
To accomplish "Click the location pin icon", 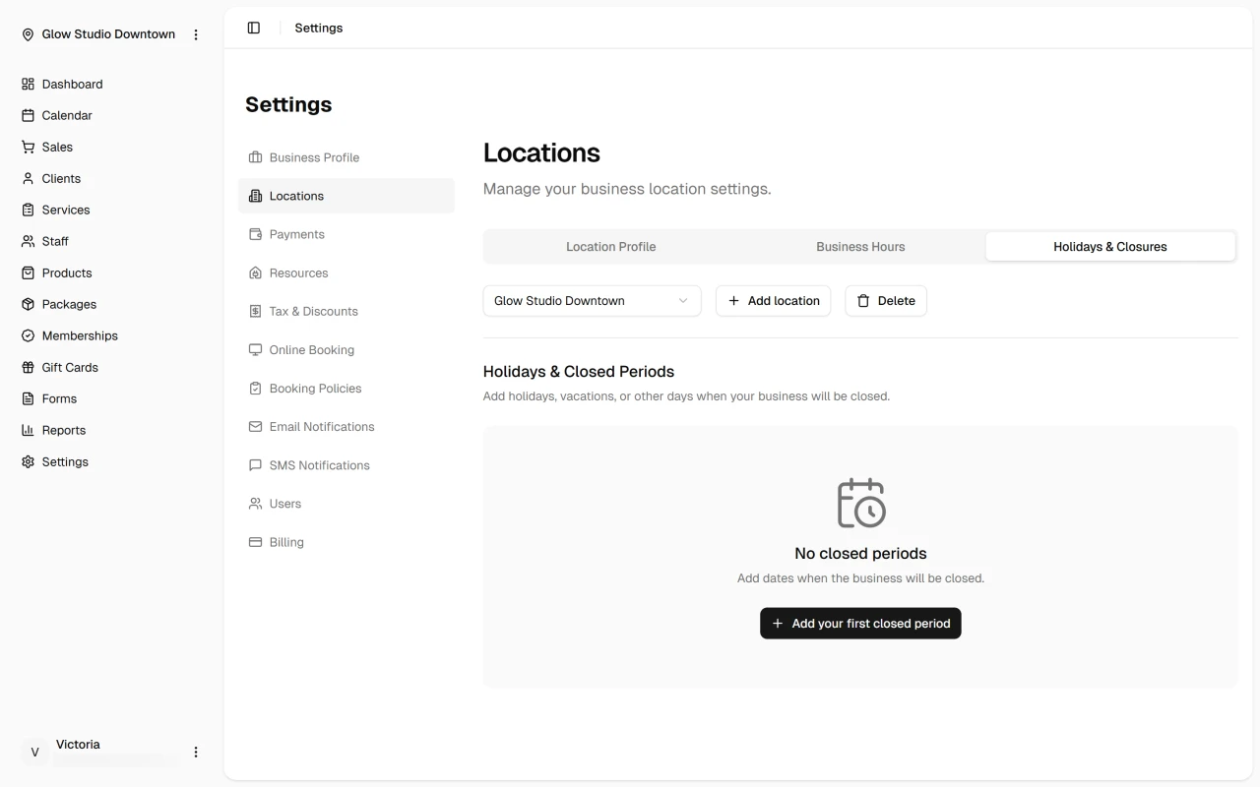I will (28, 34).
